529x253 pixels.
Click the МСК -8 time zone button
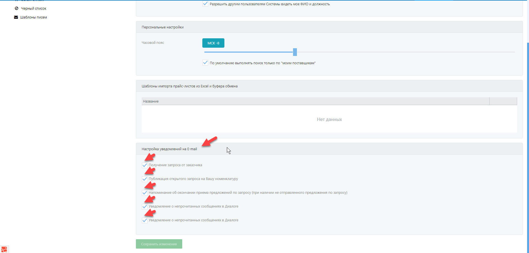tap(213, 43)
